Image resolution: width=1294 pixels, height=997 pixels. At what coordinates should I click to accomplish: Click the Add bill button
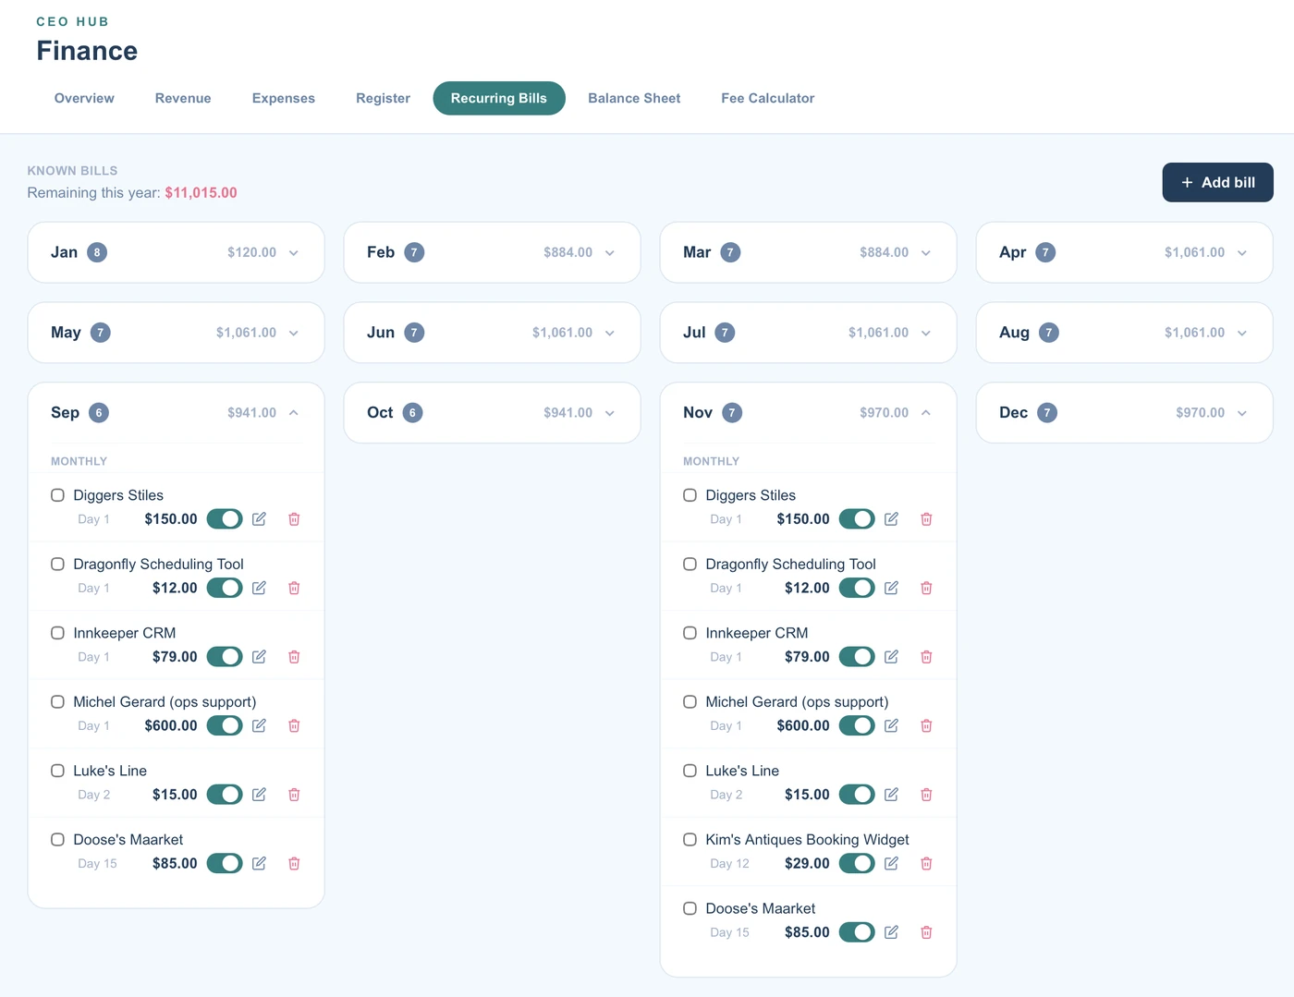1217,182
